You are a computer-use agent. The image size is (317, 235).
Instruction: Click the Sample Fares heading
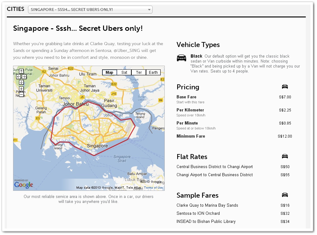[197, 195]
